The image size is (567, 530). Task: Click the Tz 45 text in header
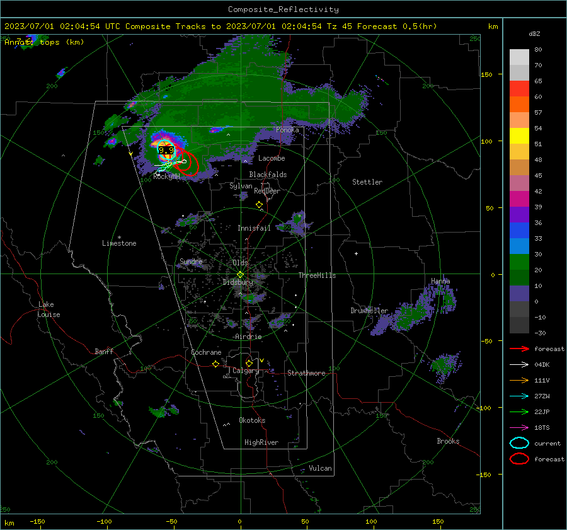tap(340, 26)
